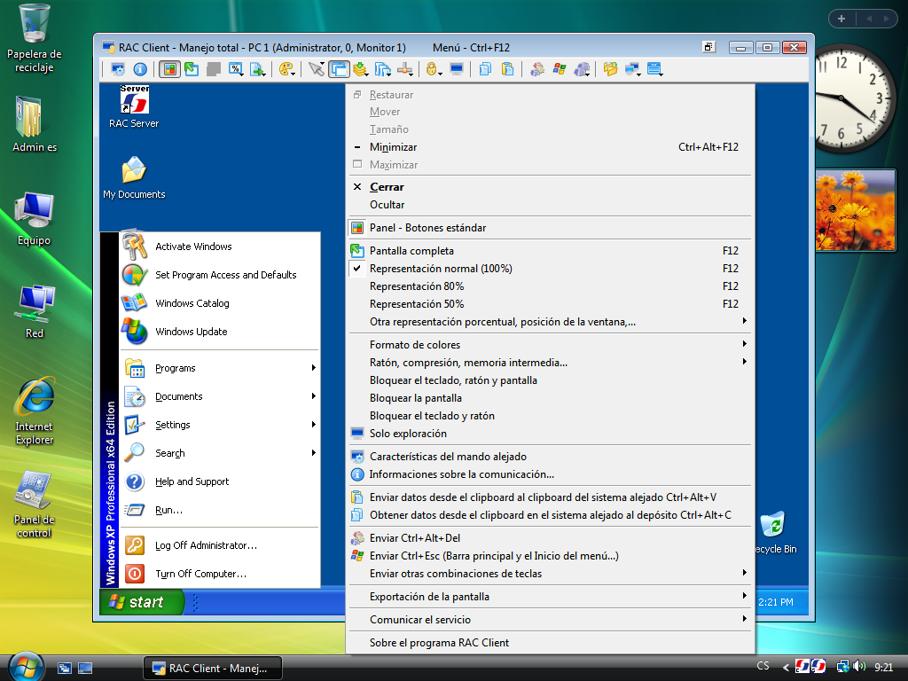The width and height of the screenshot is (908, 681).
Task: Select the Panel de control desktop icon
Action: point(35,505)
